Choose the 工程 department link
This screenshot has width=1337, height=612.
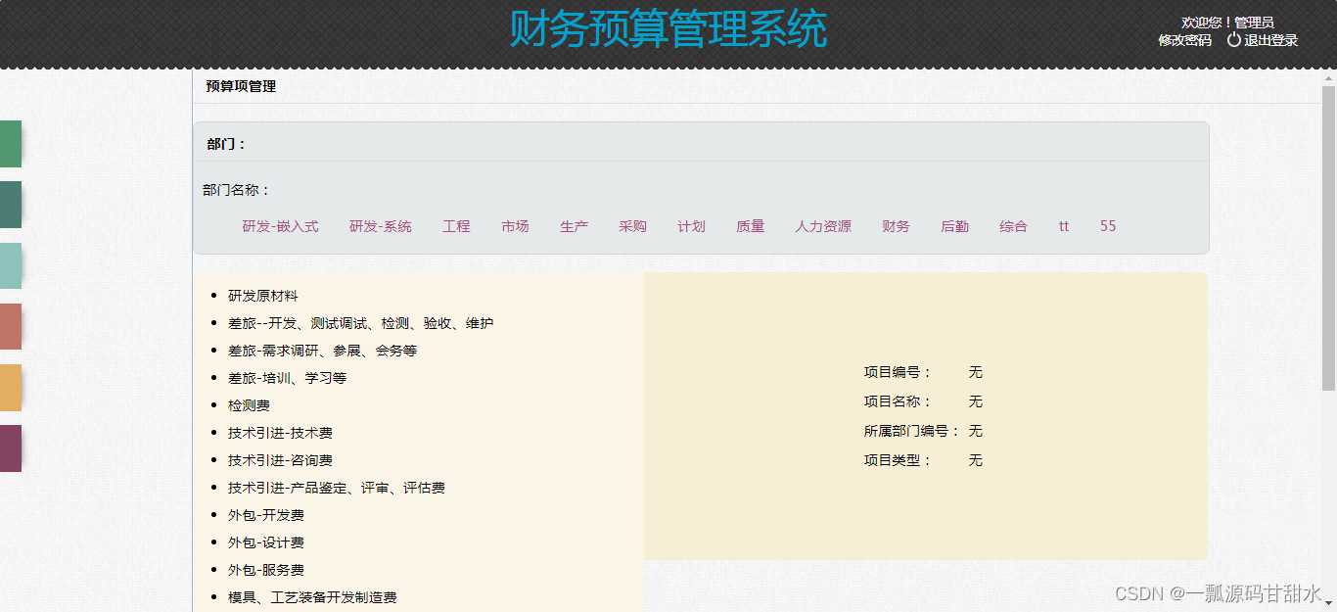(x=456, y=226)
